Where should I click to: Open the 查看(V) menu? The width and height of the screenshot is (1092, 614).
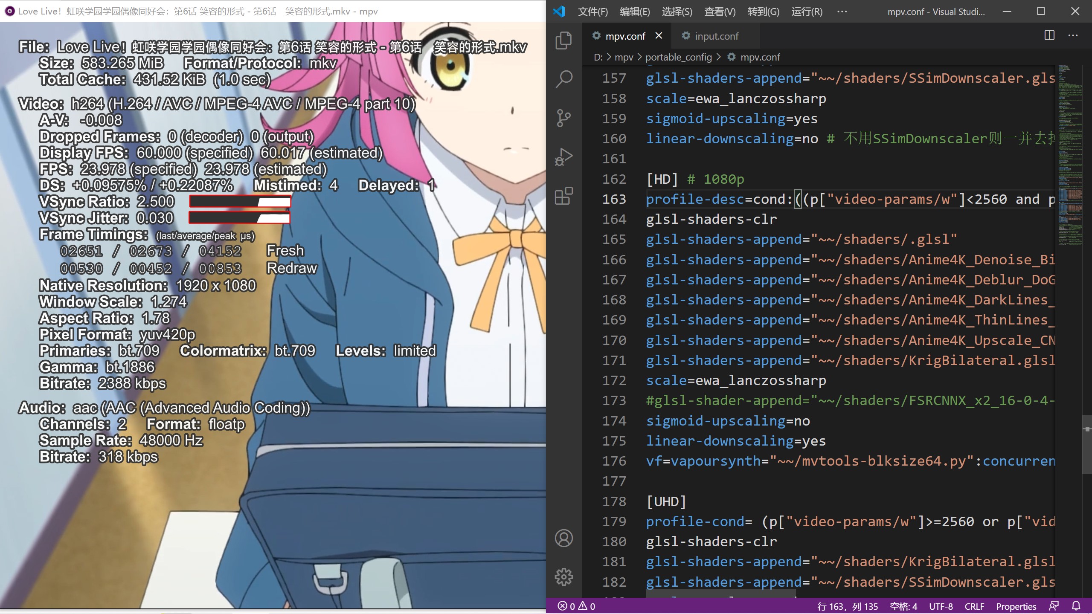click(720, 12)
